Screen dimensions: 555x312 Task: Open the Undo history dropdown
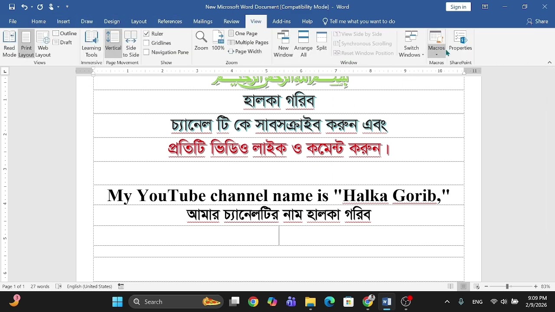[x=32, y=7]
